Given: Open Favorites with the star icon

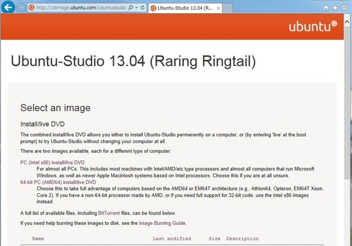Looking at the screenshot, I should 335,8.
